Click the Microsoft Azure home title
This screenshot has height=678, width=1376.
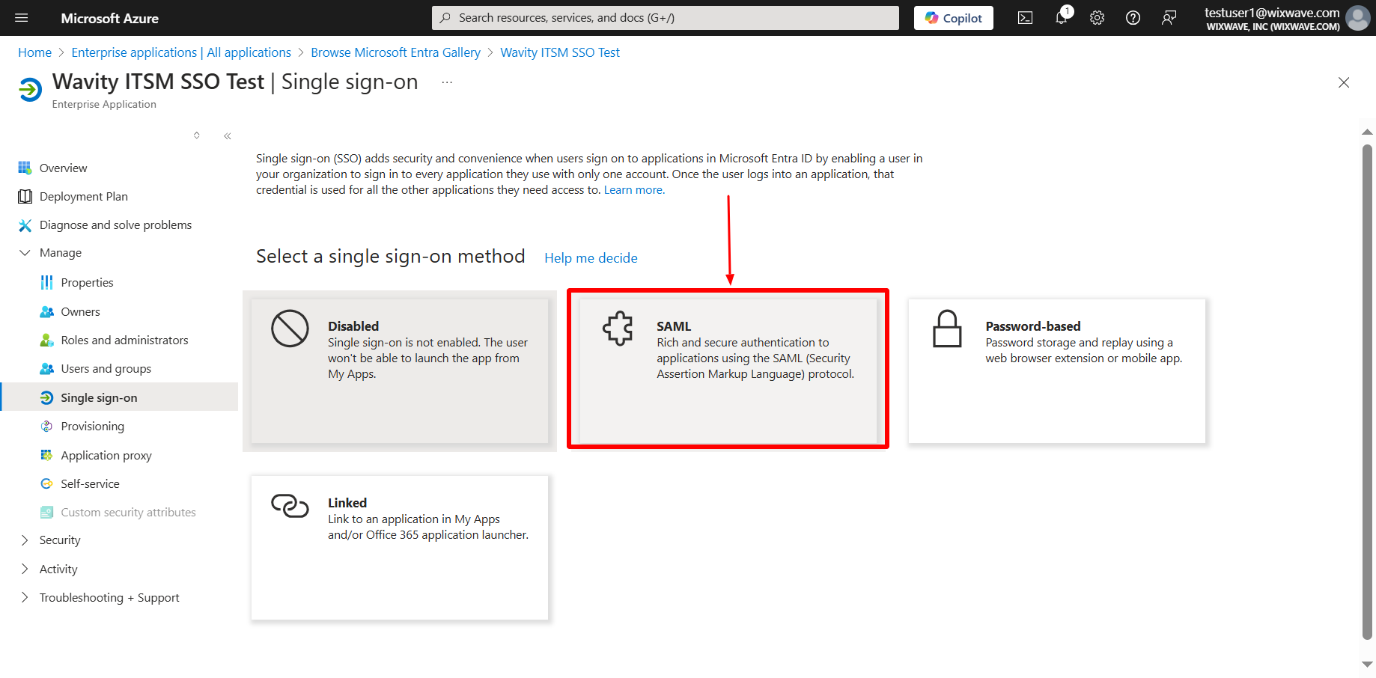tap(109, 18)
